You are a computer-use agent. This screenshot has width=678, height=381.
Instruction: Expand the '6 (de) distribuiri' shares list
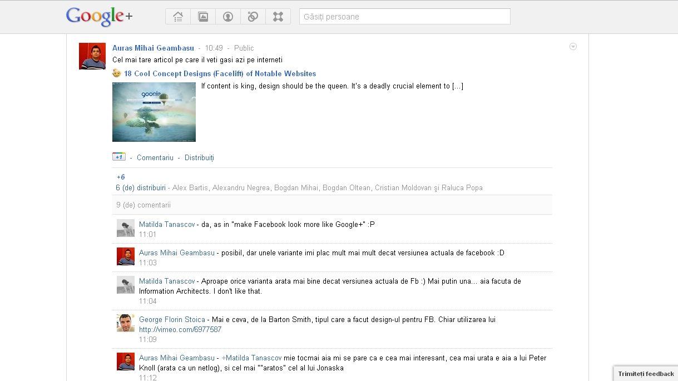[141, 188]
